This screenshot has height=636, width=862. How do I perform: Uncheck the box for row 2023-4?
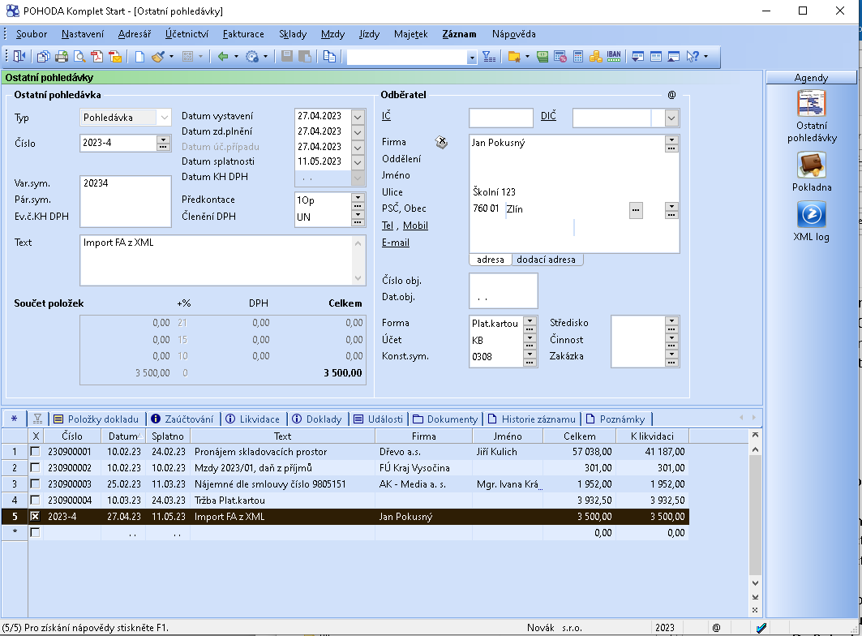[x=35, y=517]
